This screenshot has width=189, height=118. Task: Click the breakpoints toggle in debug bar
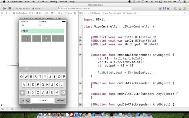(7, 109)
